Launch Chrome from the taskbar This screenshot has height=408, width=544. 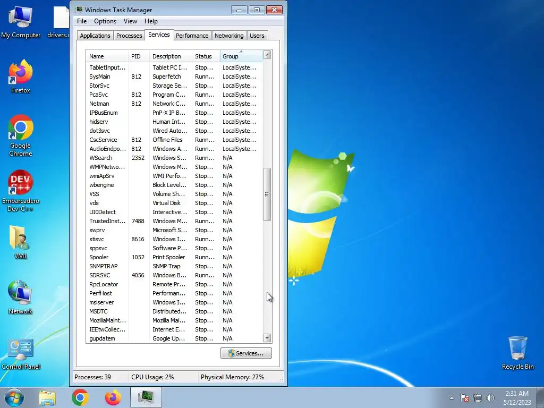[x=80, y=397]
